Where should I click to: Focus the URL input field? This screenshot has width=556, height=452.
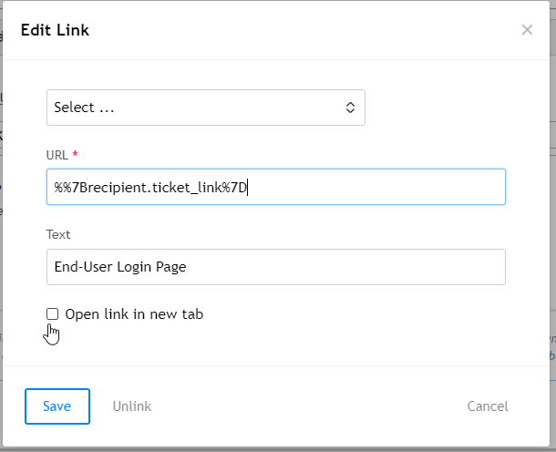pyautogui.click(x=365, y=187)
